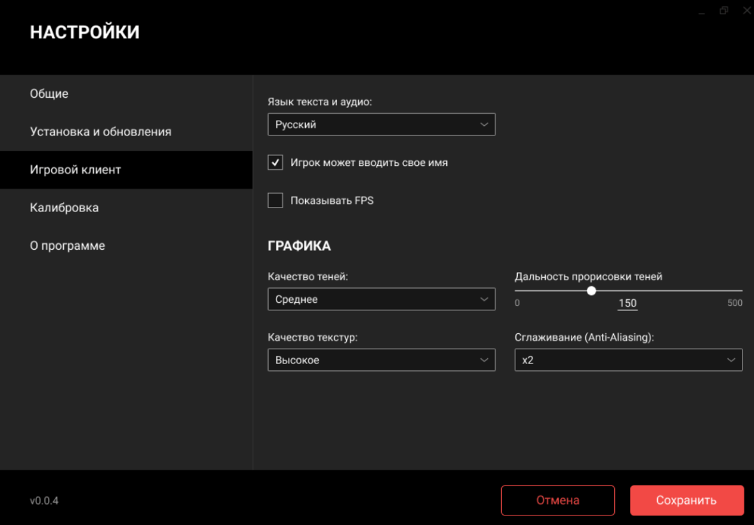Minimize the settings window
754x525 pixels.
[702, 11]
